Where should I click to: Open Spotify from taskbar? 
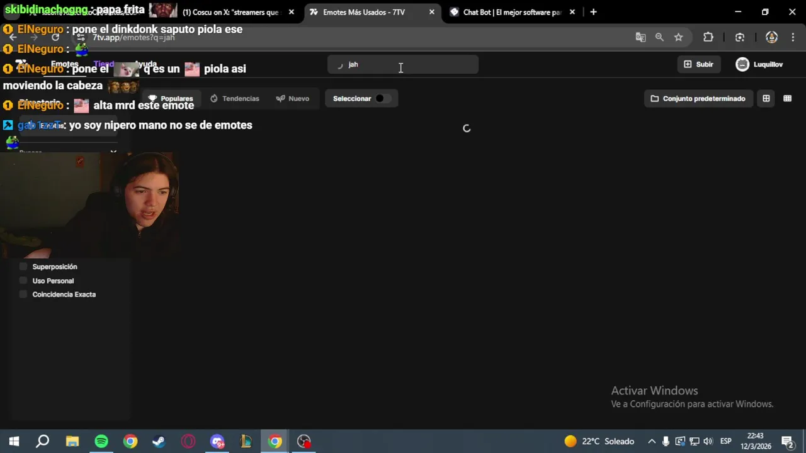tap(101, 441)
